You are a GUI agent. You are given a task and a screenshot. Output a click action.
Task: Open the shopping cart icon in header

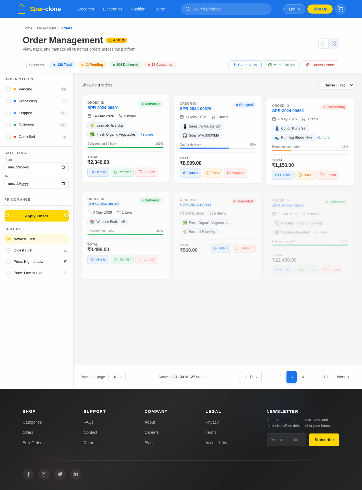(341, 9)
